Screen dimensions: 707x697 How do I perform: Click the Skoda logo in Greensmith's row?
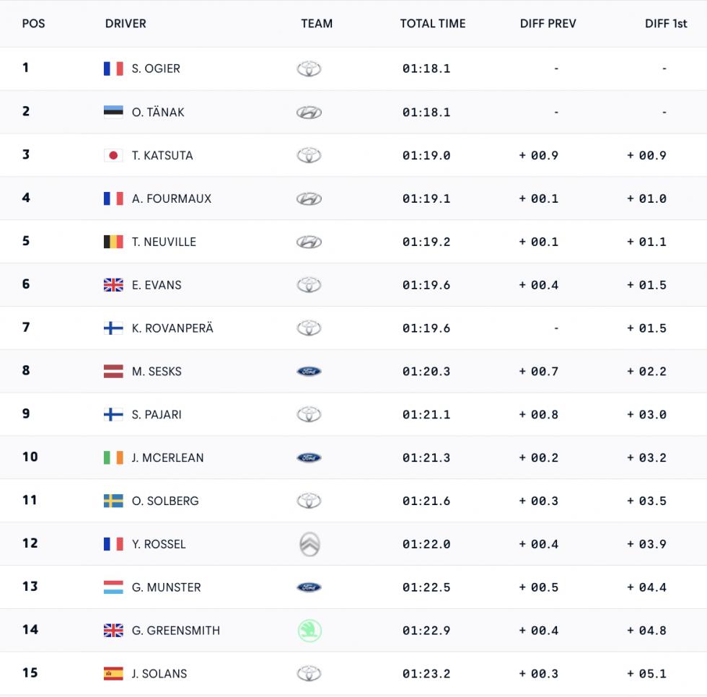[309, 631]
